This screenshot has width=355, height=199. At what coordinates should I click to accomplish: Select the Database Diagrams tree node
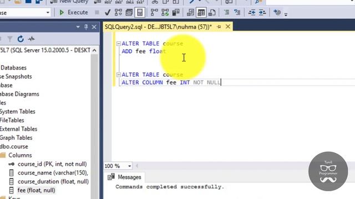(x=19, y=94)
